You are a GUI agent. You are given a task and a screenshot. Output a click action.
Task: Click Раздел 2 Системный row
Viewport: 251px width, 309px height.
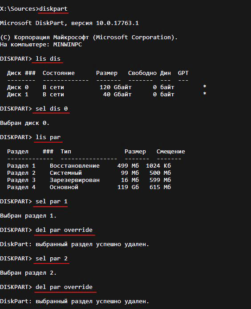click(89, 173)
